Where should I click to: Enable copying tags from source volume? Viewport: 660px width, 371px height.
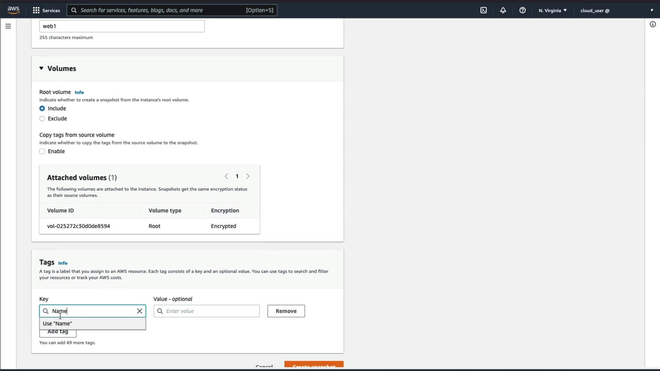point(42,151)
